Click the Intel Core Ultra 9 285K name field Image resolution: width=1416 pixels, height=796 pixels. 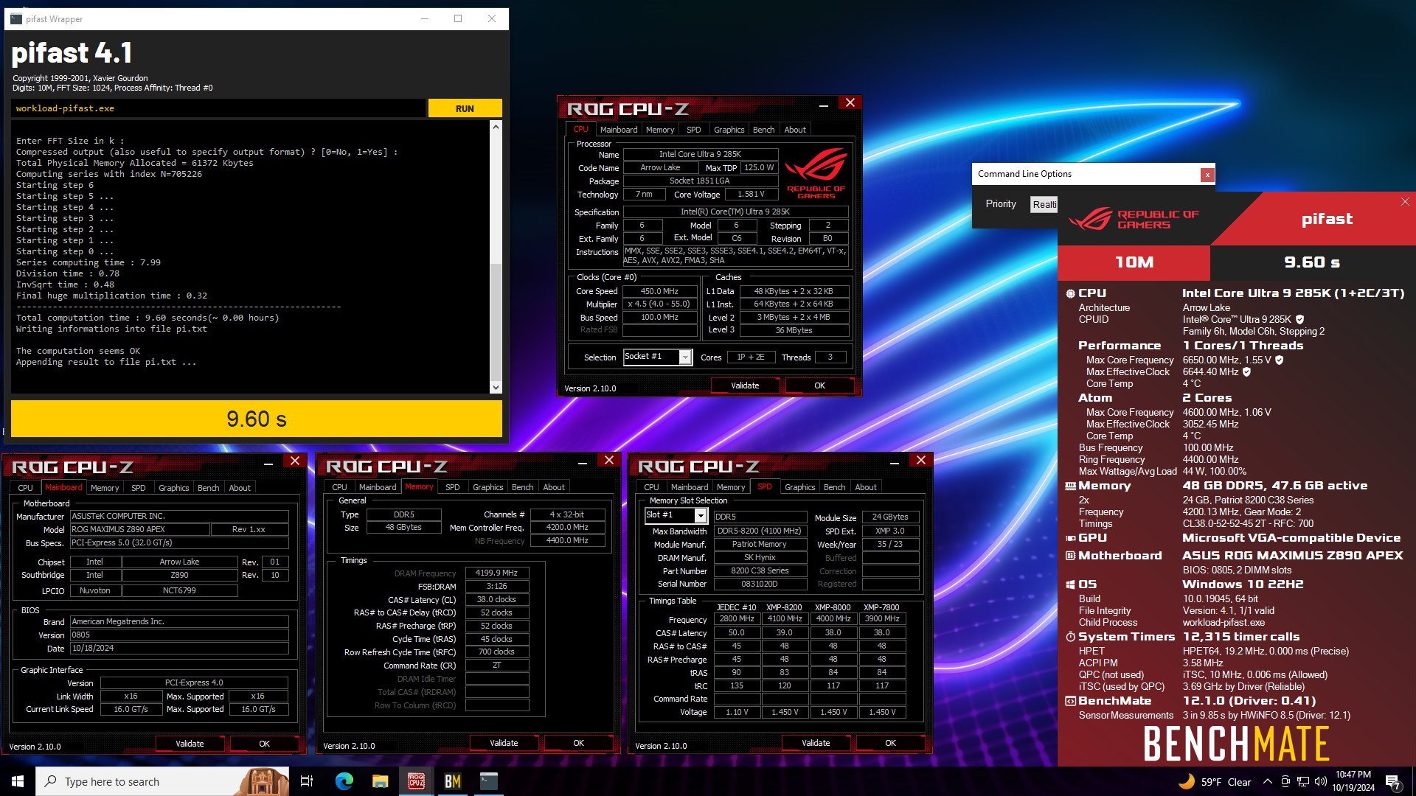700,154
